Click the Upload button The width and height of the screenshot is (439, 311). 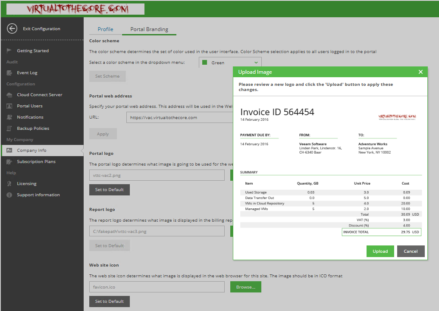pos(380,251)
